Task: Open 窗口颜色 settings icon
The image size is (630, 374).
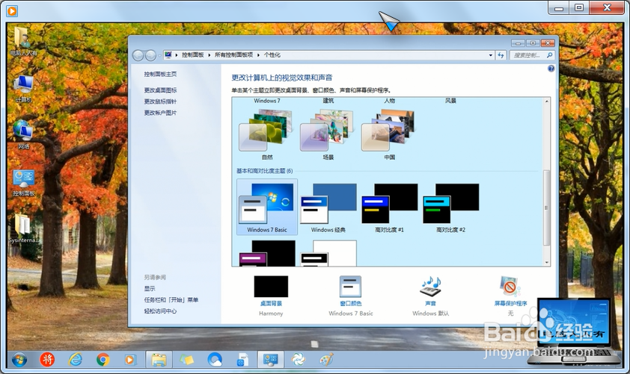Action: [x=350, y=286]
